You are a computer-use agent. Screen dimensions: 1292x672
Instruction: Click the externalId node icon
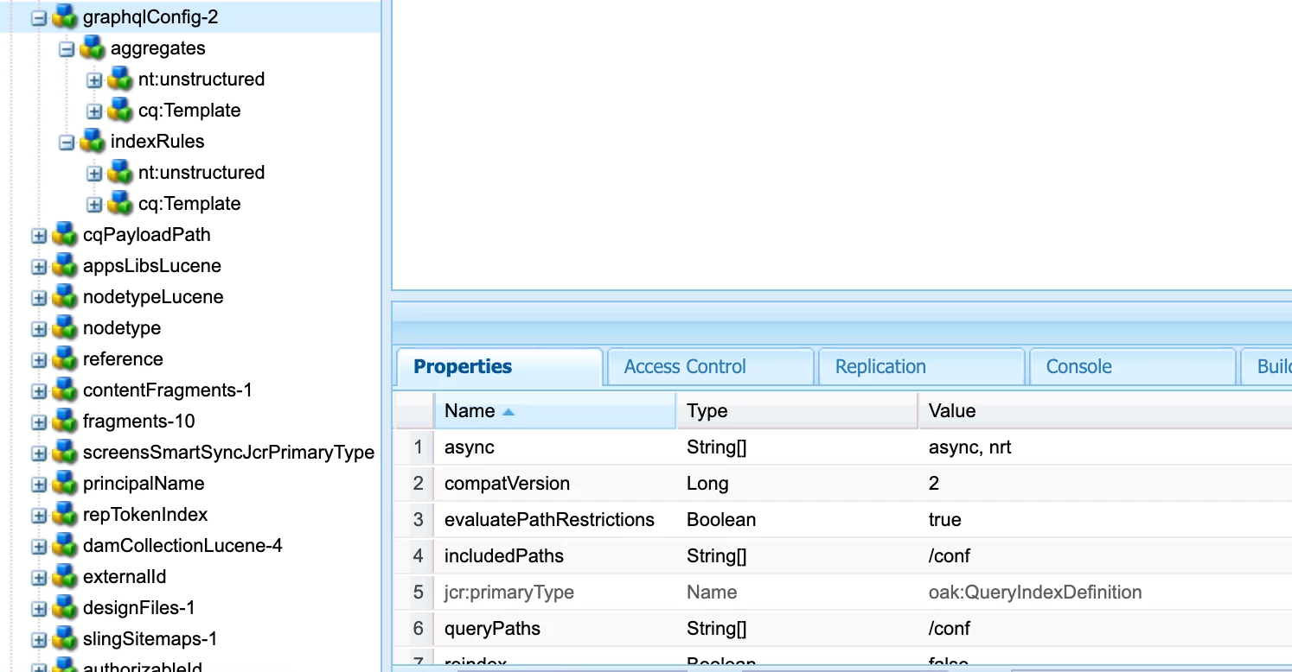coord(65,577)
